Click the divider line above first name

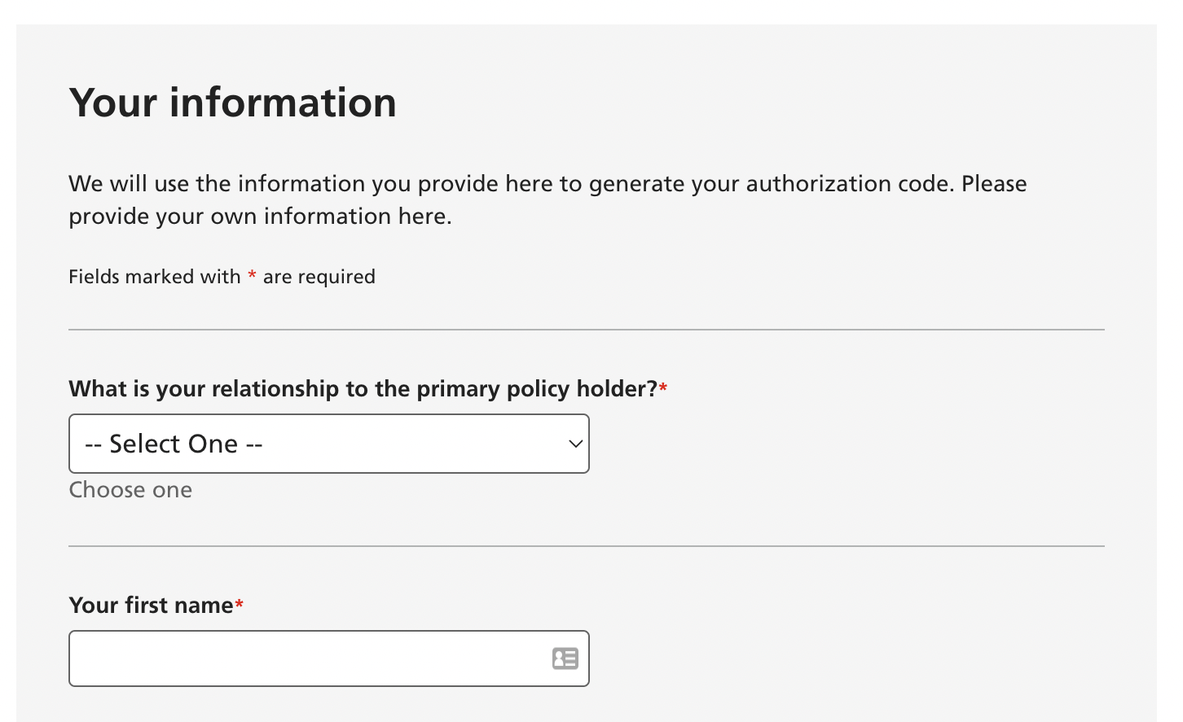pos(587,546)
